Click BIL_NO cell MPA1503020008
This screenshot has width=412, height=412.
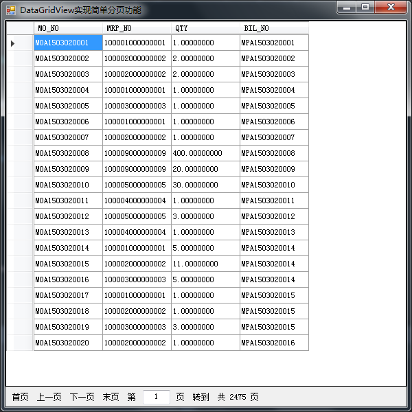[274, 153]
